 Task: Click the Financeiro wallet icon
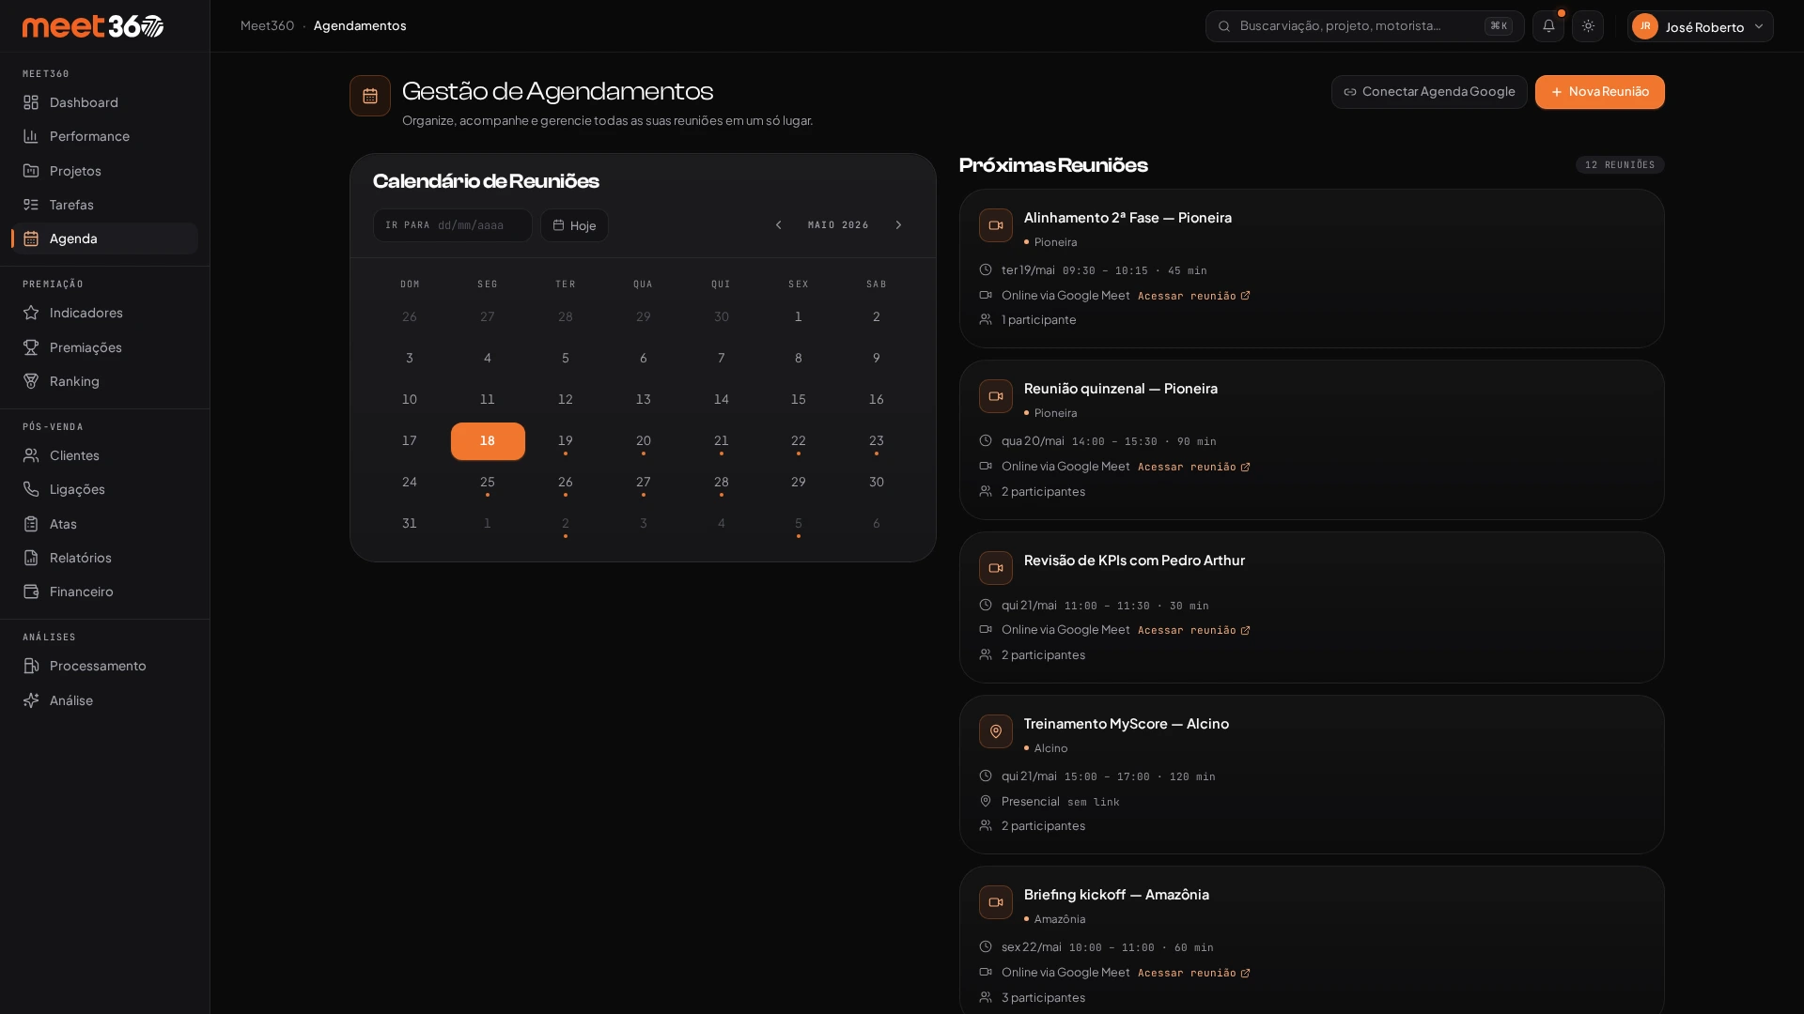[31, 591]
